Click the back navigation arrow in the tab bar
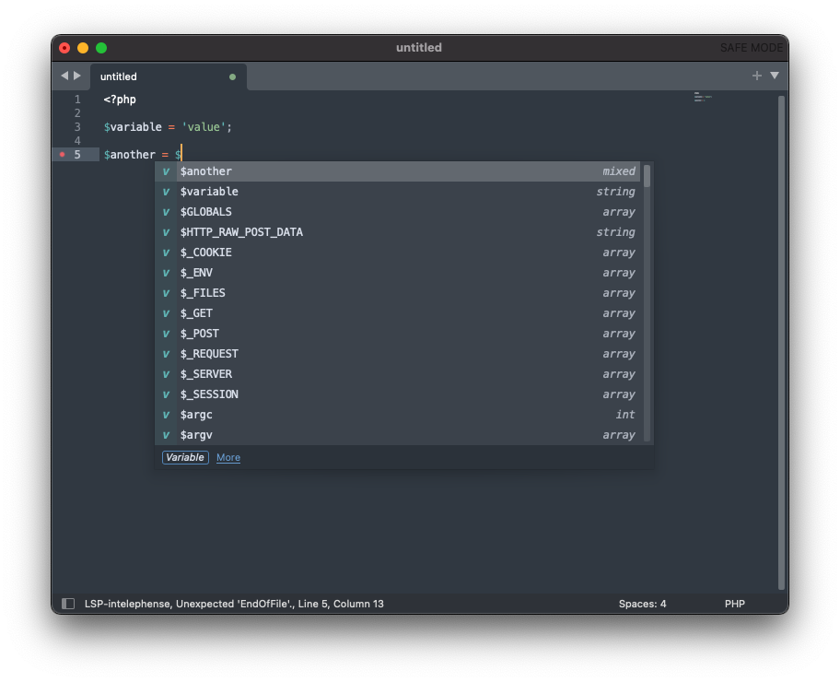Screen dimensions: 840x682 tap(64, 76)
